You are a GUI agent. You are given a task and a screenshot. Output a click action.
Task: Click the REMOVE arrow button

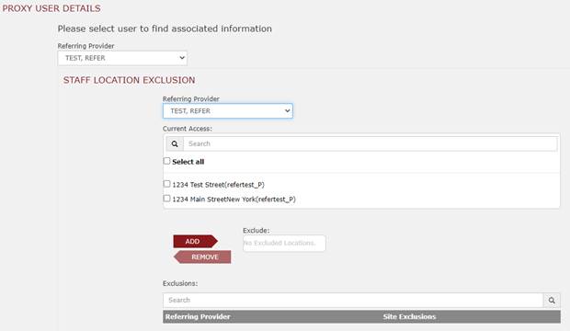pyautogui.click(x=202, y=257)
